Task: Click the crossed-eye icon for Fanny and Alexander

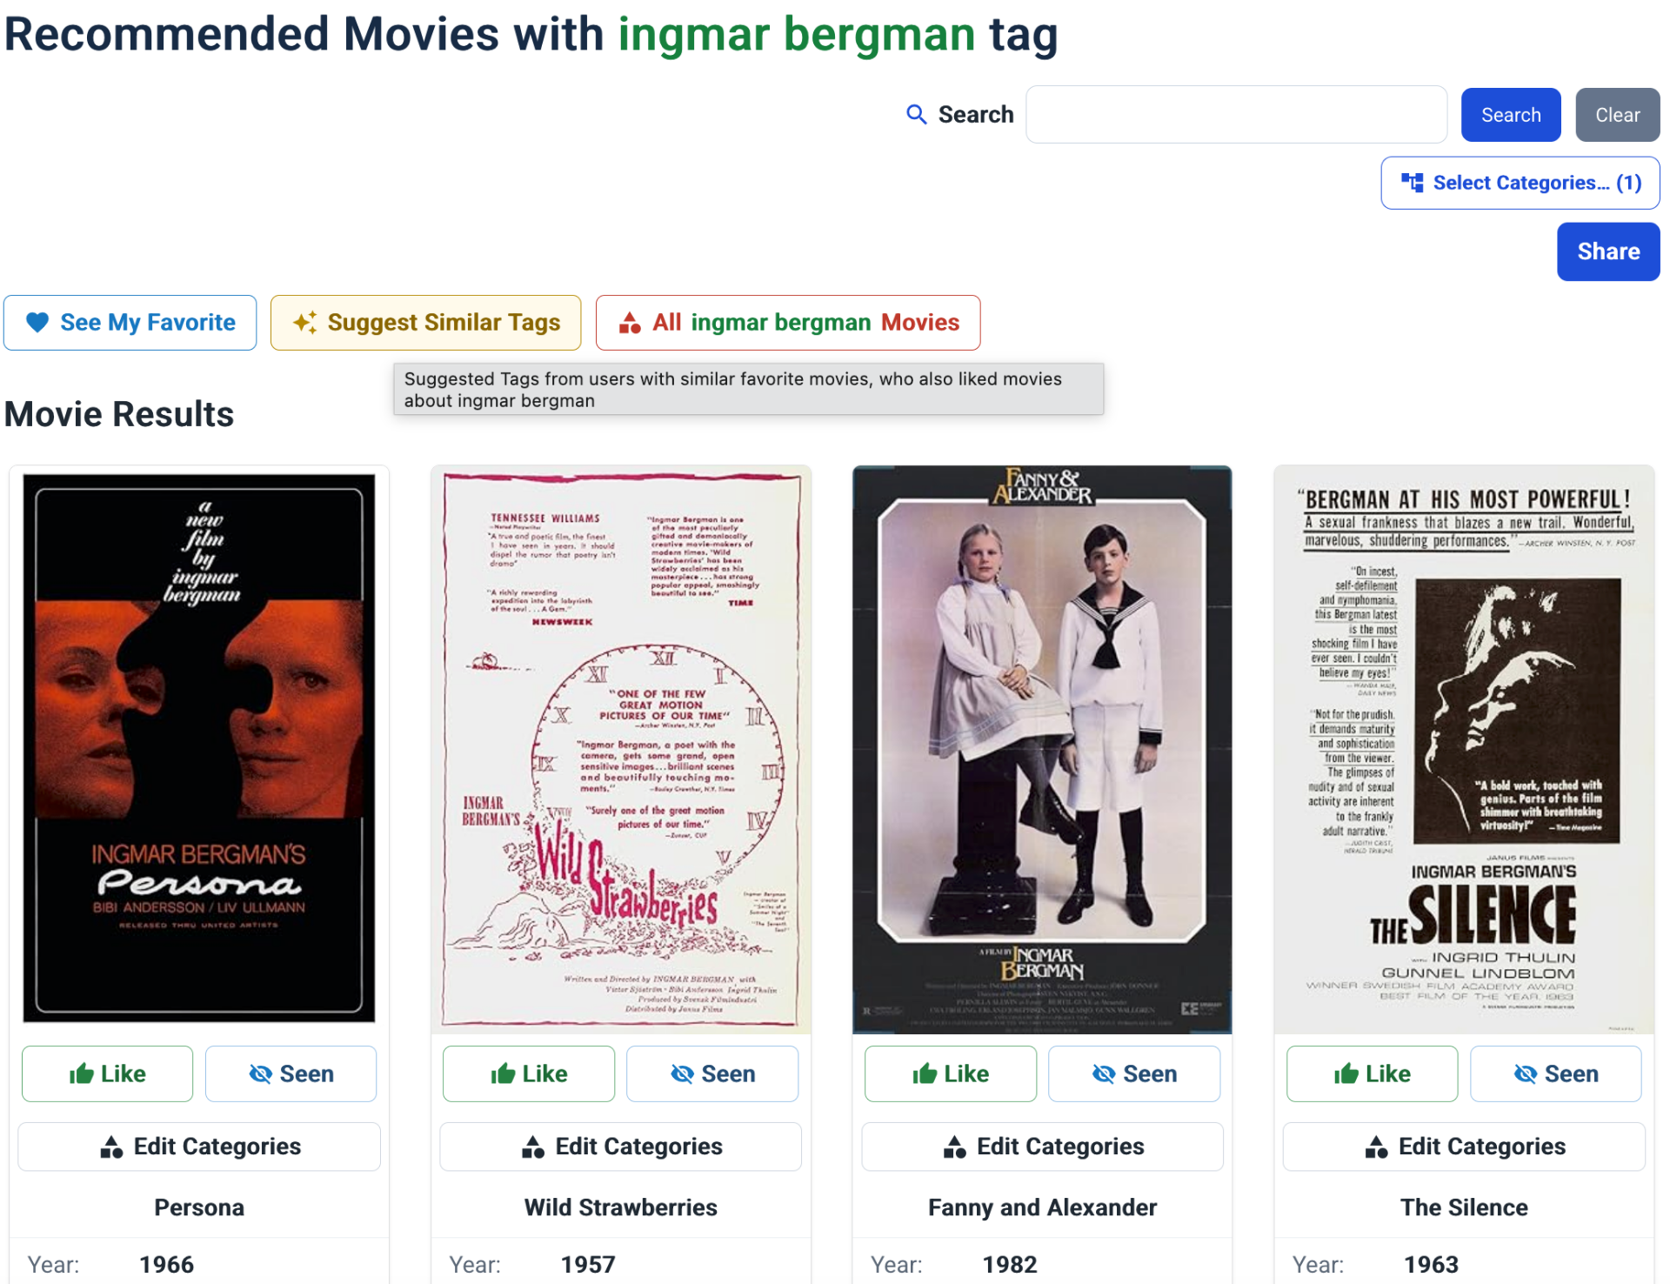Action: click(x=1104, y=1073)
